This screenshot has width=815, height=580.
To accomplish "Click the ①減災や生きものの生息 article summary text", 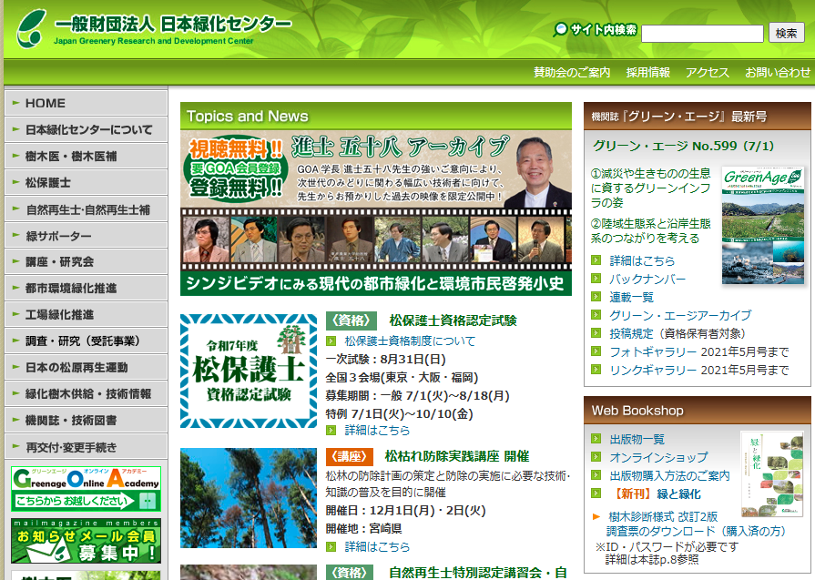I will (x=651, y=188).
